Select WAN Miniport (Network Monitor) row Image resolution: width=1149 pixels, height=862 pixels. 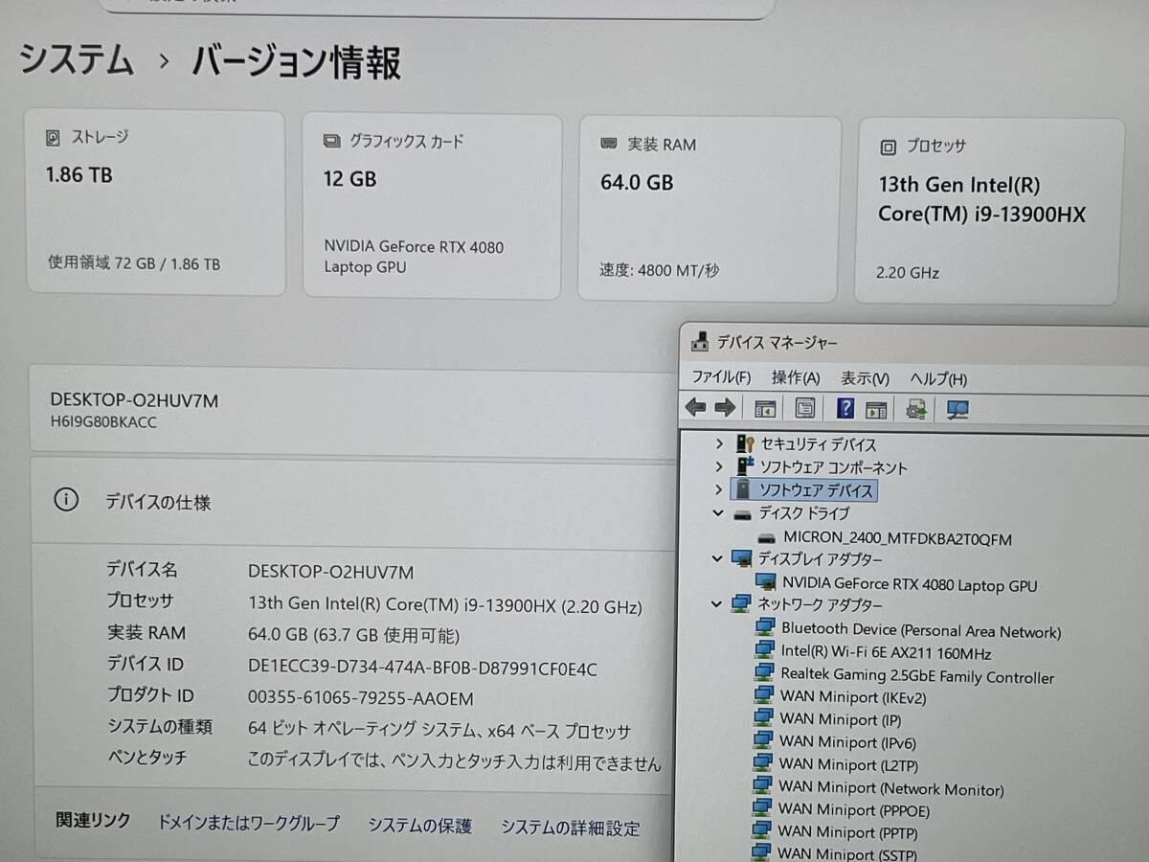click(x=891, y=789)
